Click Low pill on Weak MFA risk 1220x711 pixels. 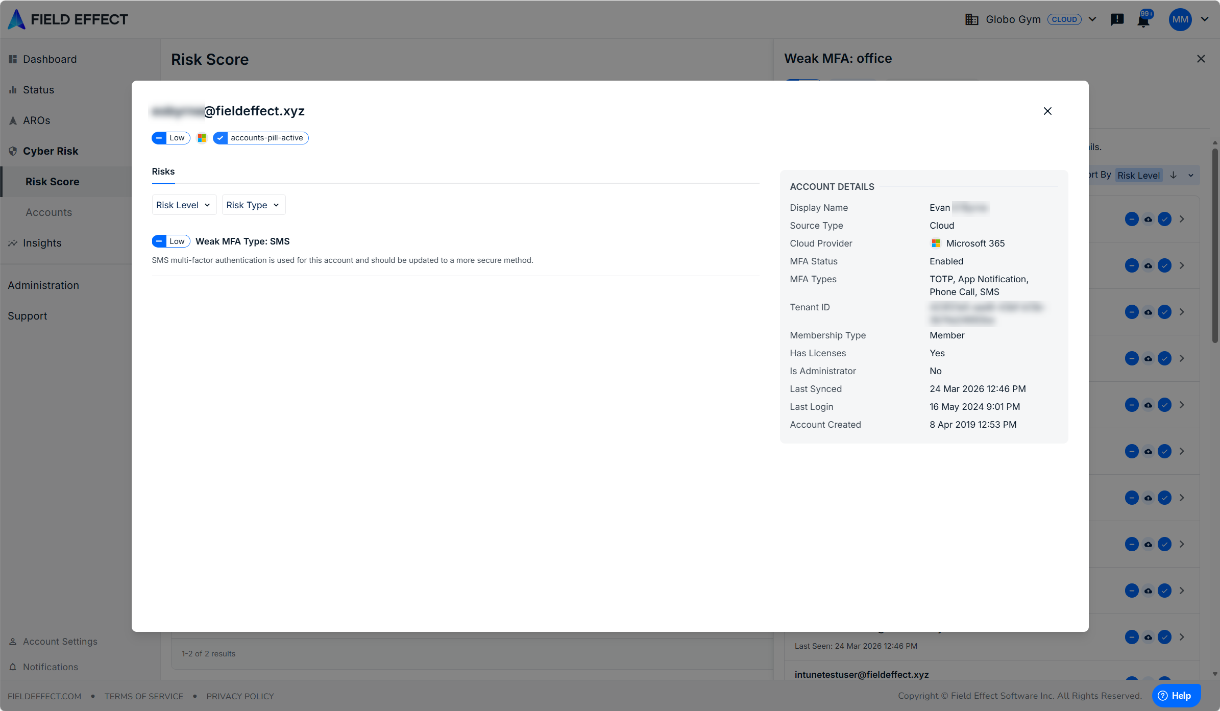click(x=171, y=241)
